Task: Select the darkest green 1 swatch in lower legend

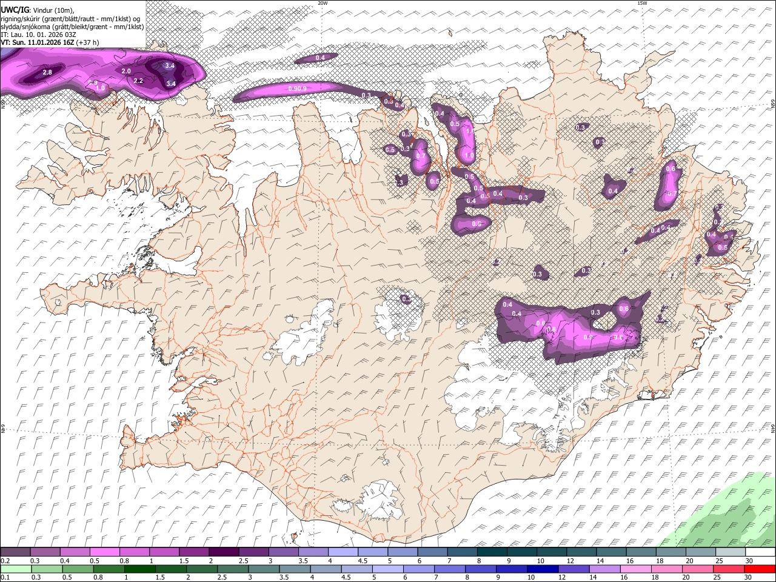Action: pos(139,569)
